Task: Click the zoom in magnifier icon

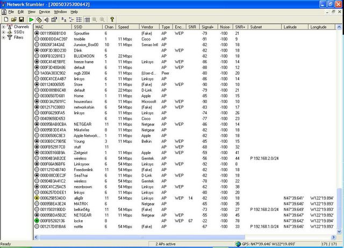Action: tap(95, 20)
